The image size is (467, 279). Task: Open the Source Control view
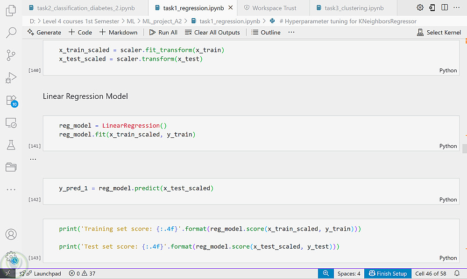click(11, 55)
